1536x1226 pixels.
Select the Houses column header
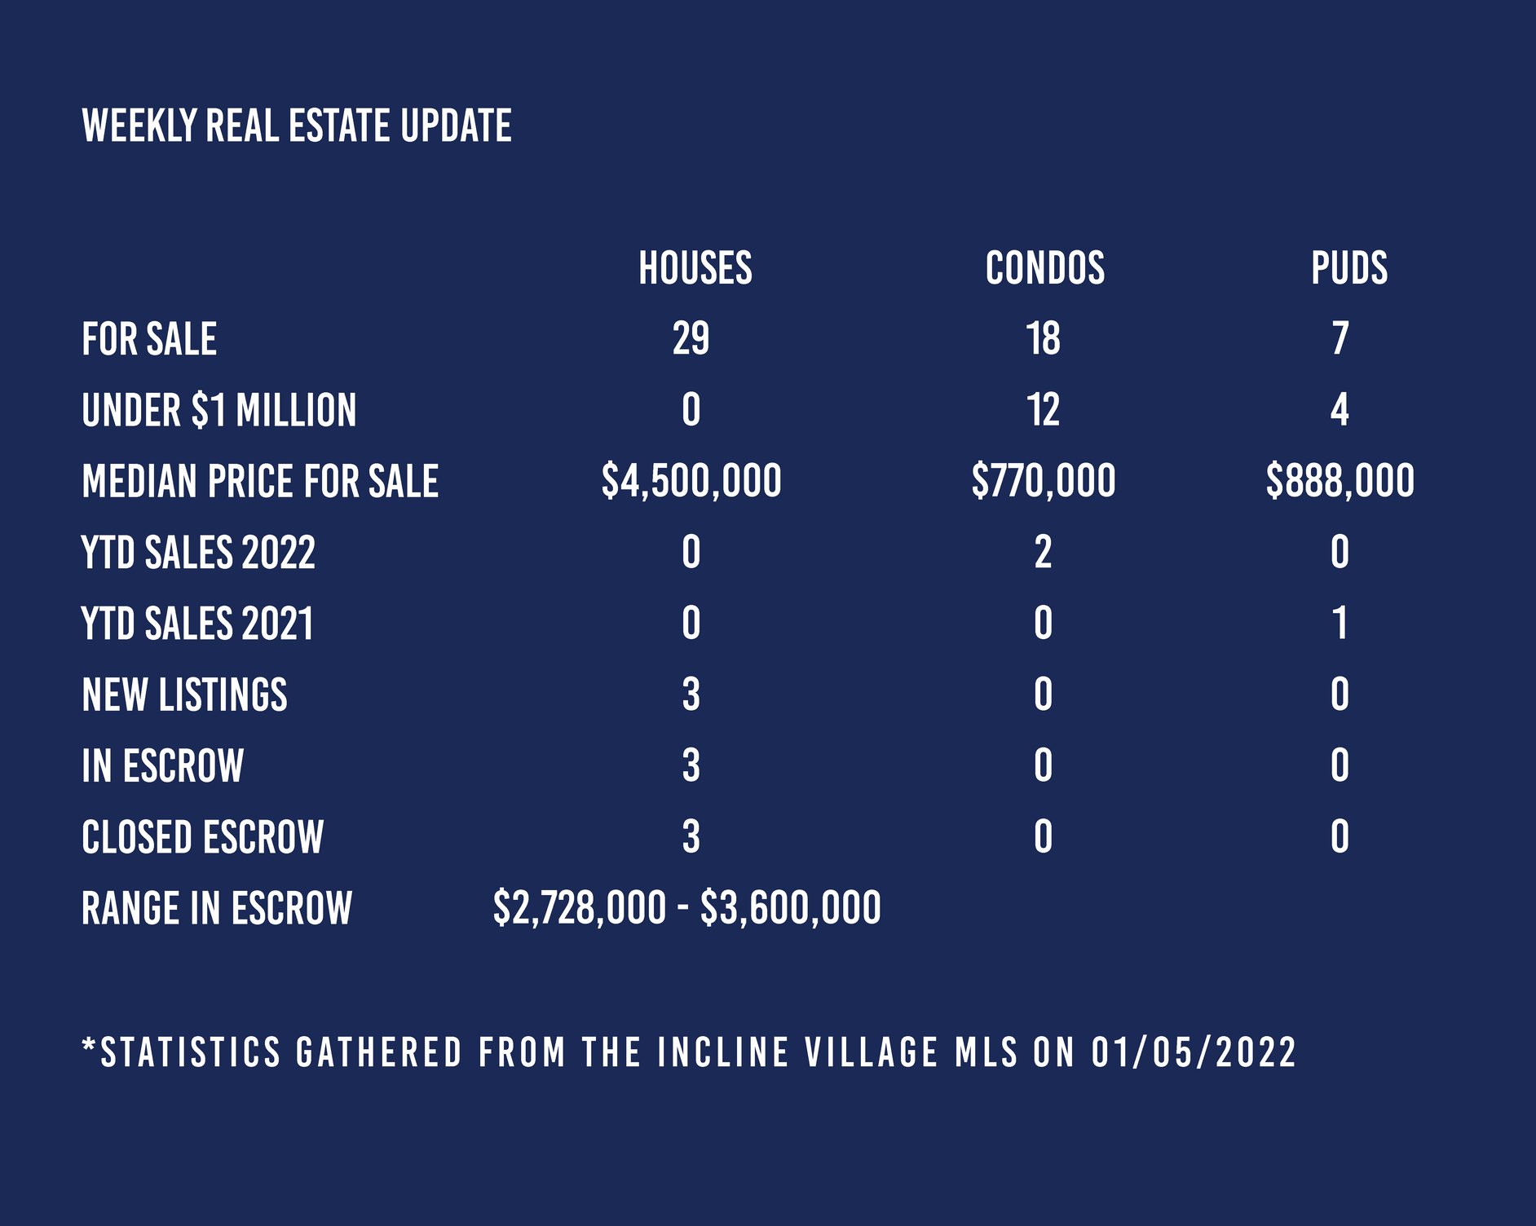[695, 268]
